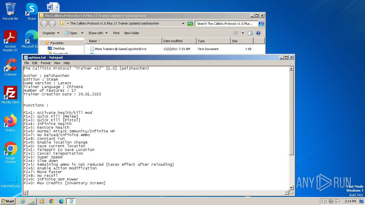This screenshot has height=205, width=365.
Task: Click Notepad horizontal scrollbar left arrow
Action: click(25, 193)
